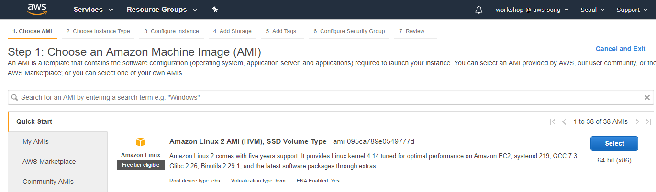The image size is (656, 192).
Task: Click the Amazon Linux box icon
Action: (x=141, y=142)
